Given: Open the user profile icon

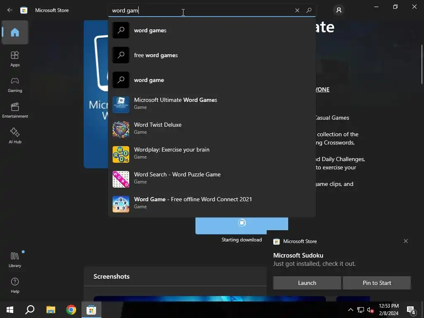Looking at the screenshot, I should [x=339, y=10].
